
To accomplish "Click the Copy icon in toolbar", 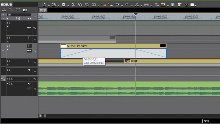I will (x=80, y=5).
